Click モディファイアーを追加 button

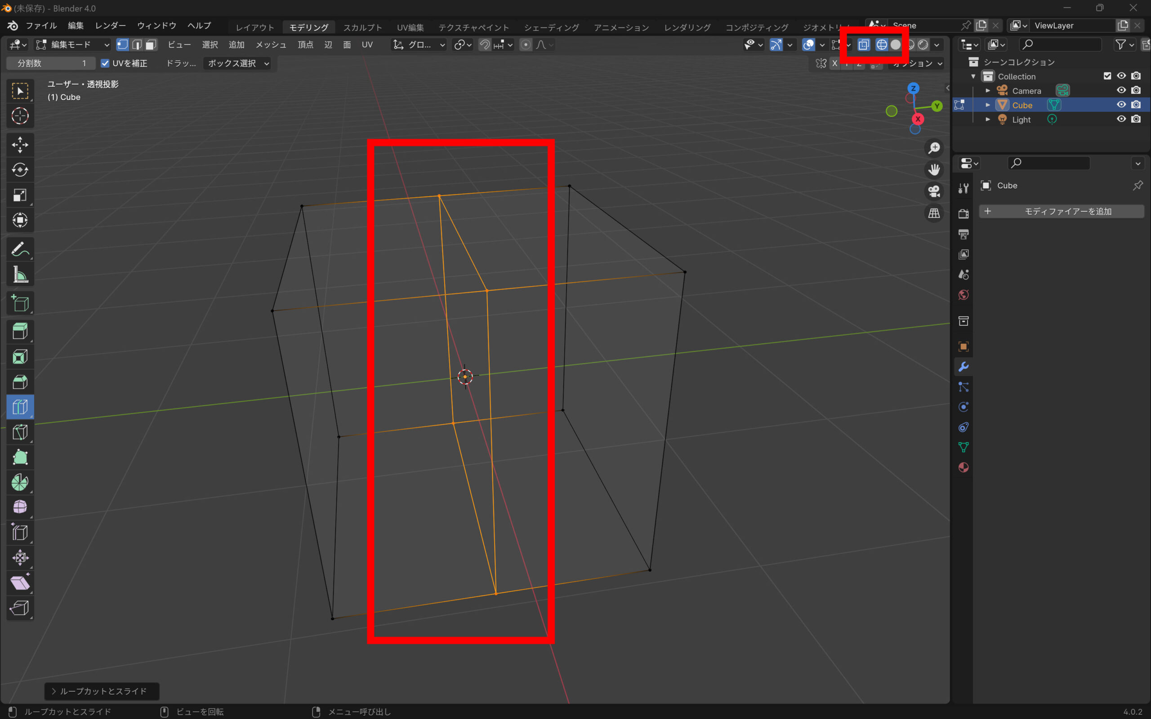[1061, 211]
